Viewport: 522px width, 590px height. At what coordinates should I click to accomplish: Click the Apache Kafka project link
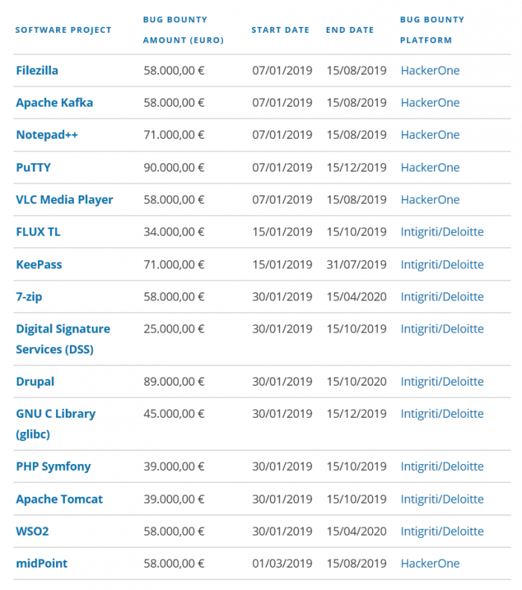(54, 103)
